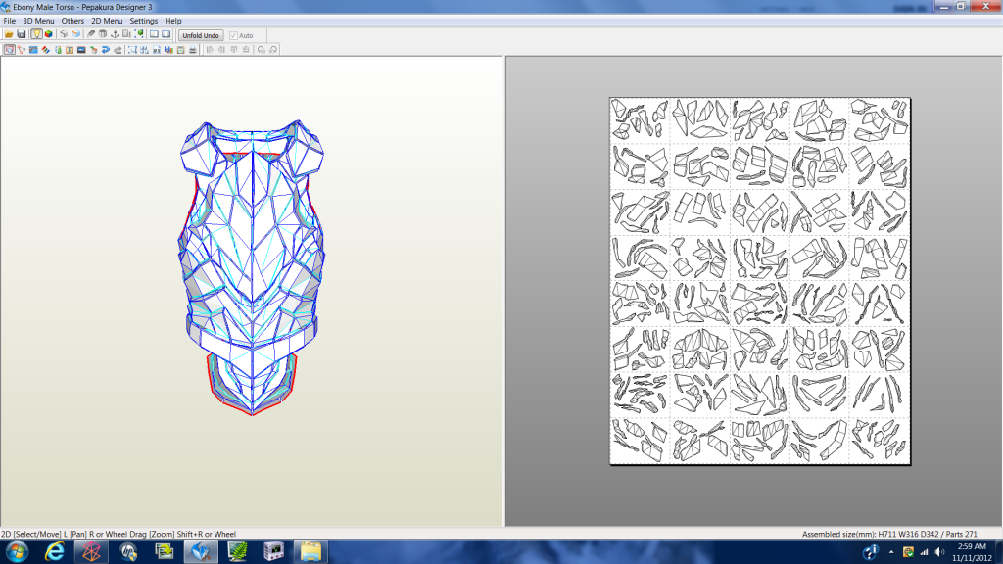
Task: Open the Windows Start button
Action: [17, 552]
